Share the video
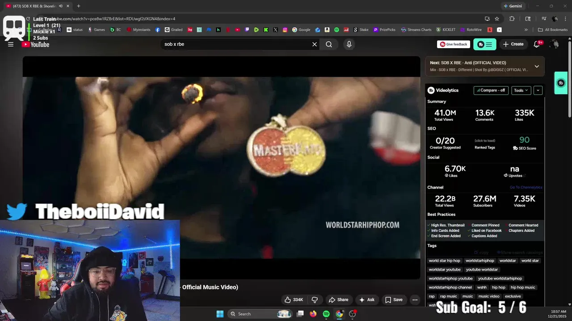The image size is (572, 321). point(338,300)
